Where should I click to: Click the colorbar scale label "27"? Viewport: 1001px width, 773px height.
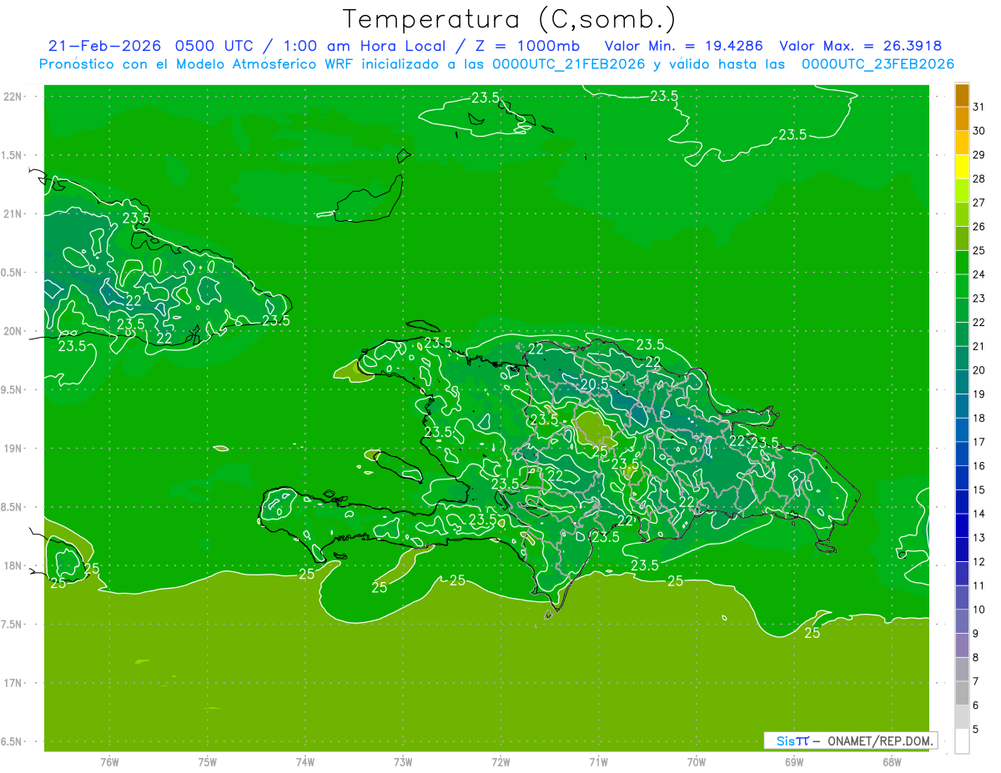(x=979, y=203)
